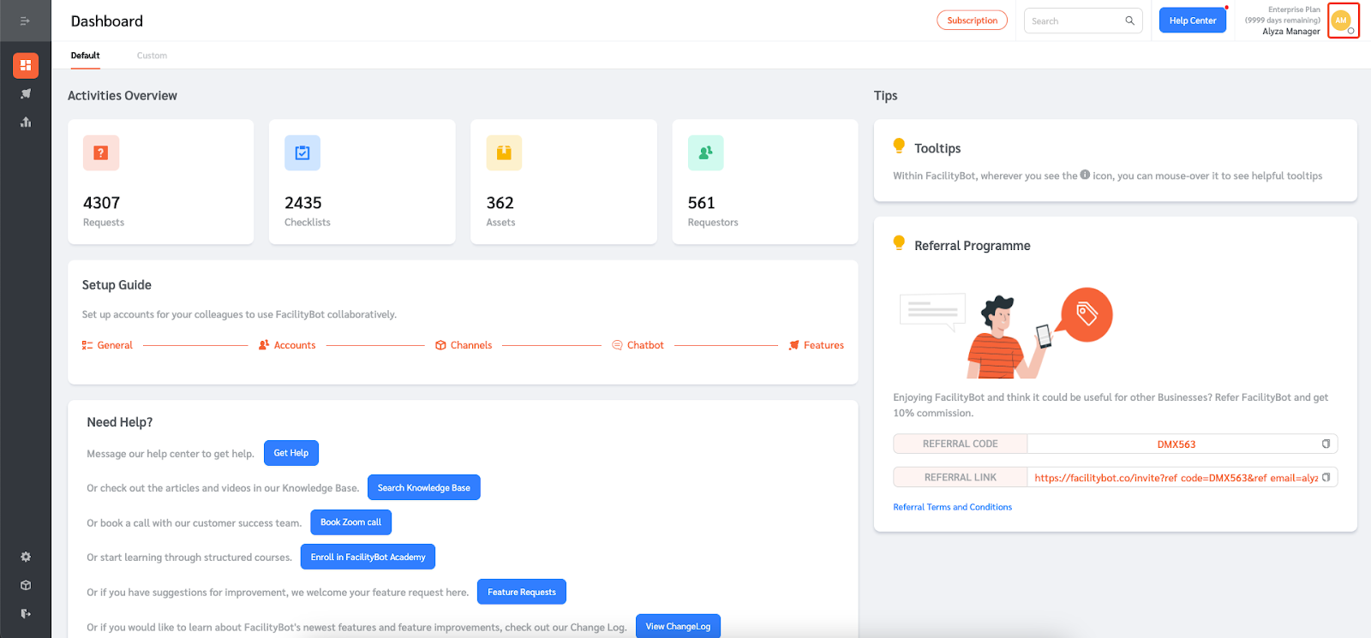Click the info icon in Tooltips text

1085,175
